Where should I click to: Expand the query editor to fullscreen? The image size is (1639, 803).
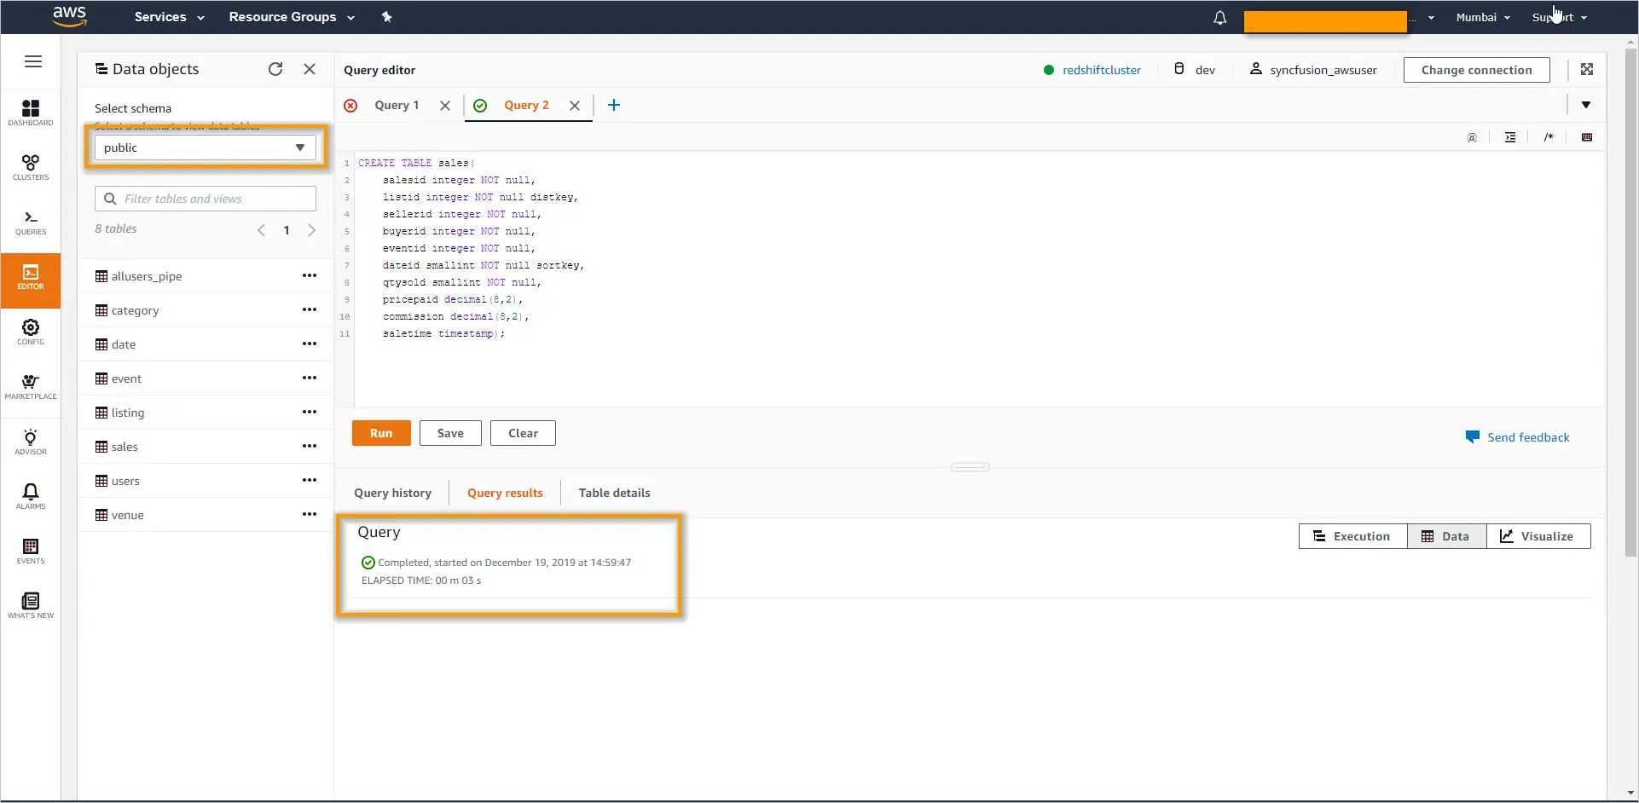coord(1586,70)
